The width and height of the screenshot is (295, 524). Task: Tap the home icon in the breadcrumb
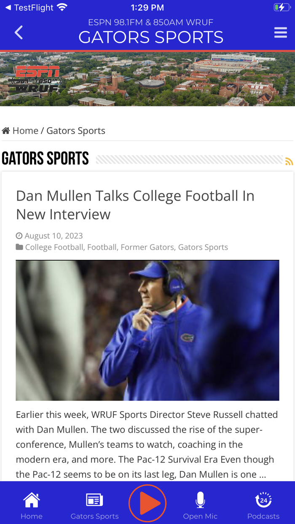click(x=5, y=130)
